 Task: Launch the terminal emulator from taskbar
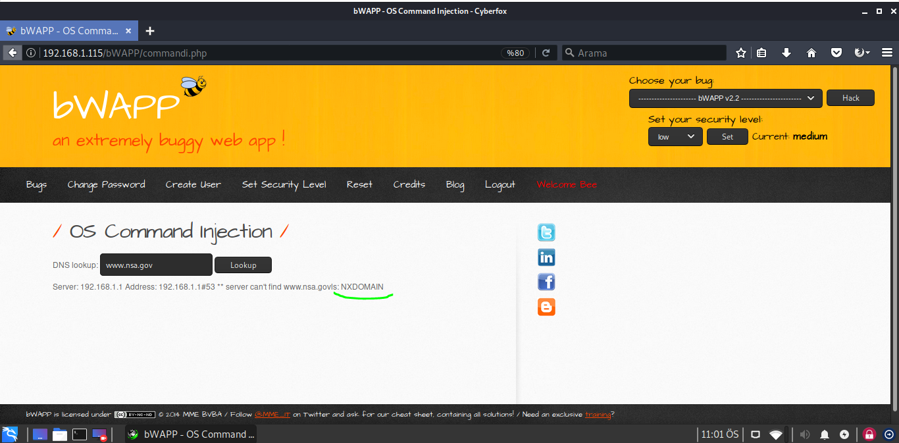[x=80, y=434]
